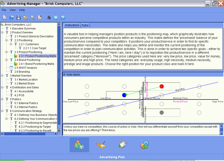Collapse the 2.2.1 Customers tree node
This screenshot has width=224, height=161.
click(x=11, y=44)
